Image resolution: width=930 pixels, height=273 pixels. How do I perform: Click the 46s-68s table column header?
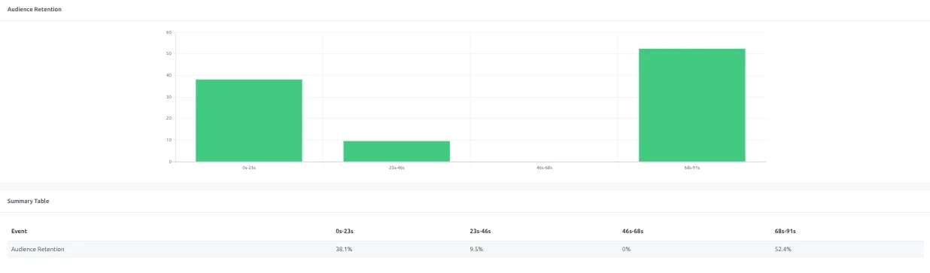pos(634,231)
